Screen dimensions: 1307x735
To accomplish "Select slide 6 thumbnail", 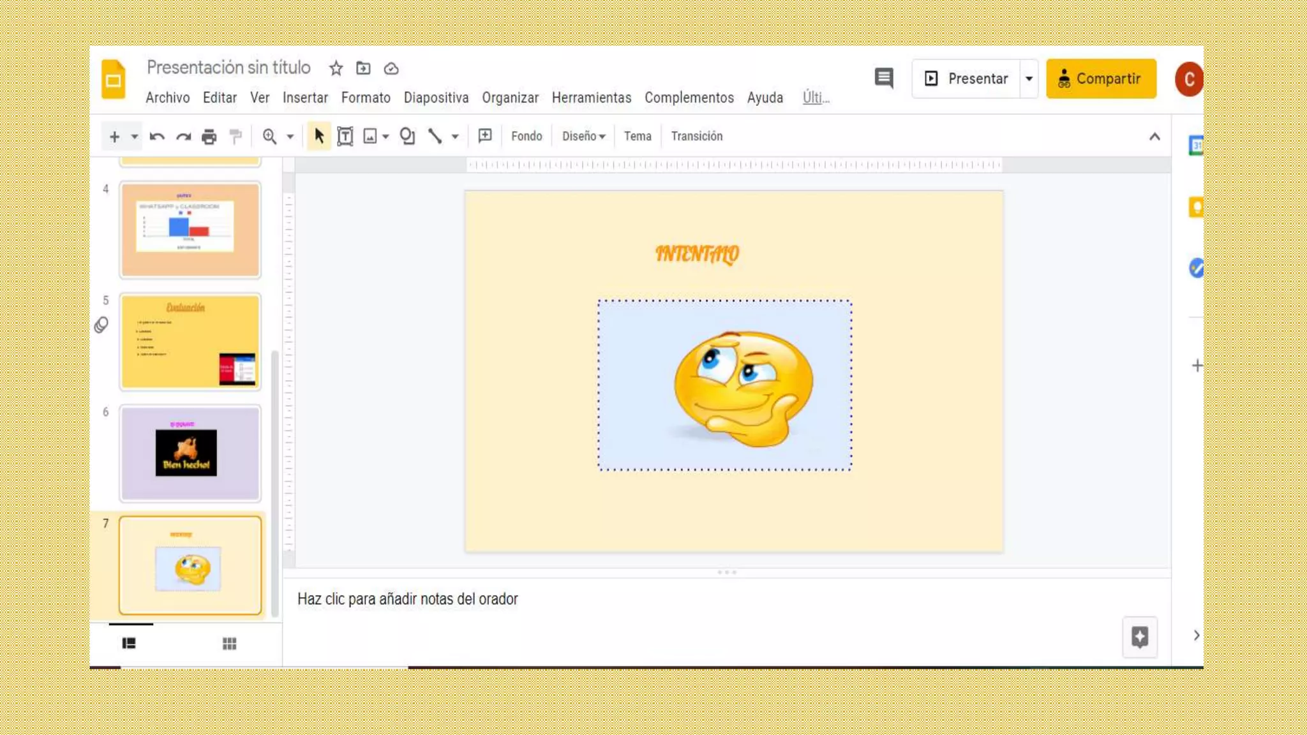I will coord(190,453).
